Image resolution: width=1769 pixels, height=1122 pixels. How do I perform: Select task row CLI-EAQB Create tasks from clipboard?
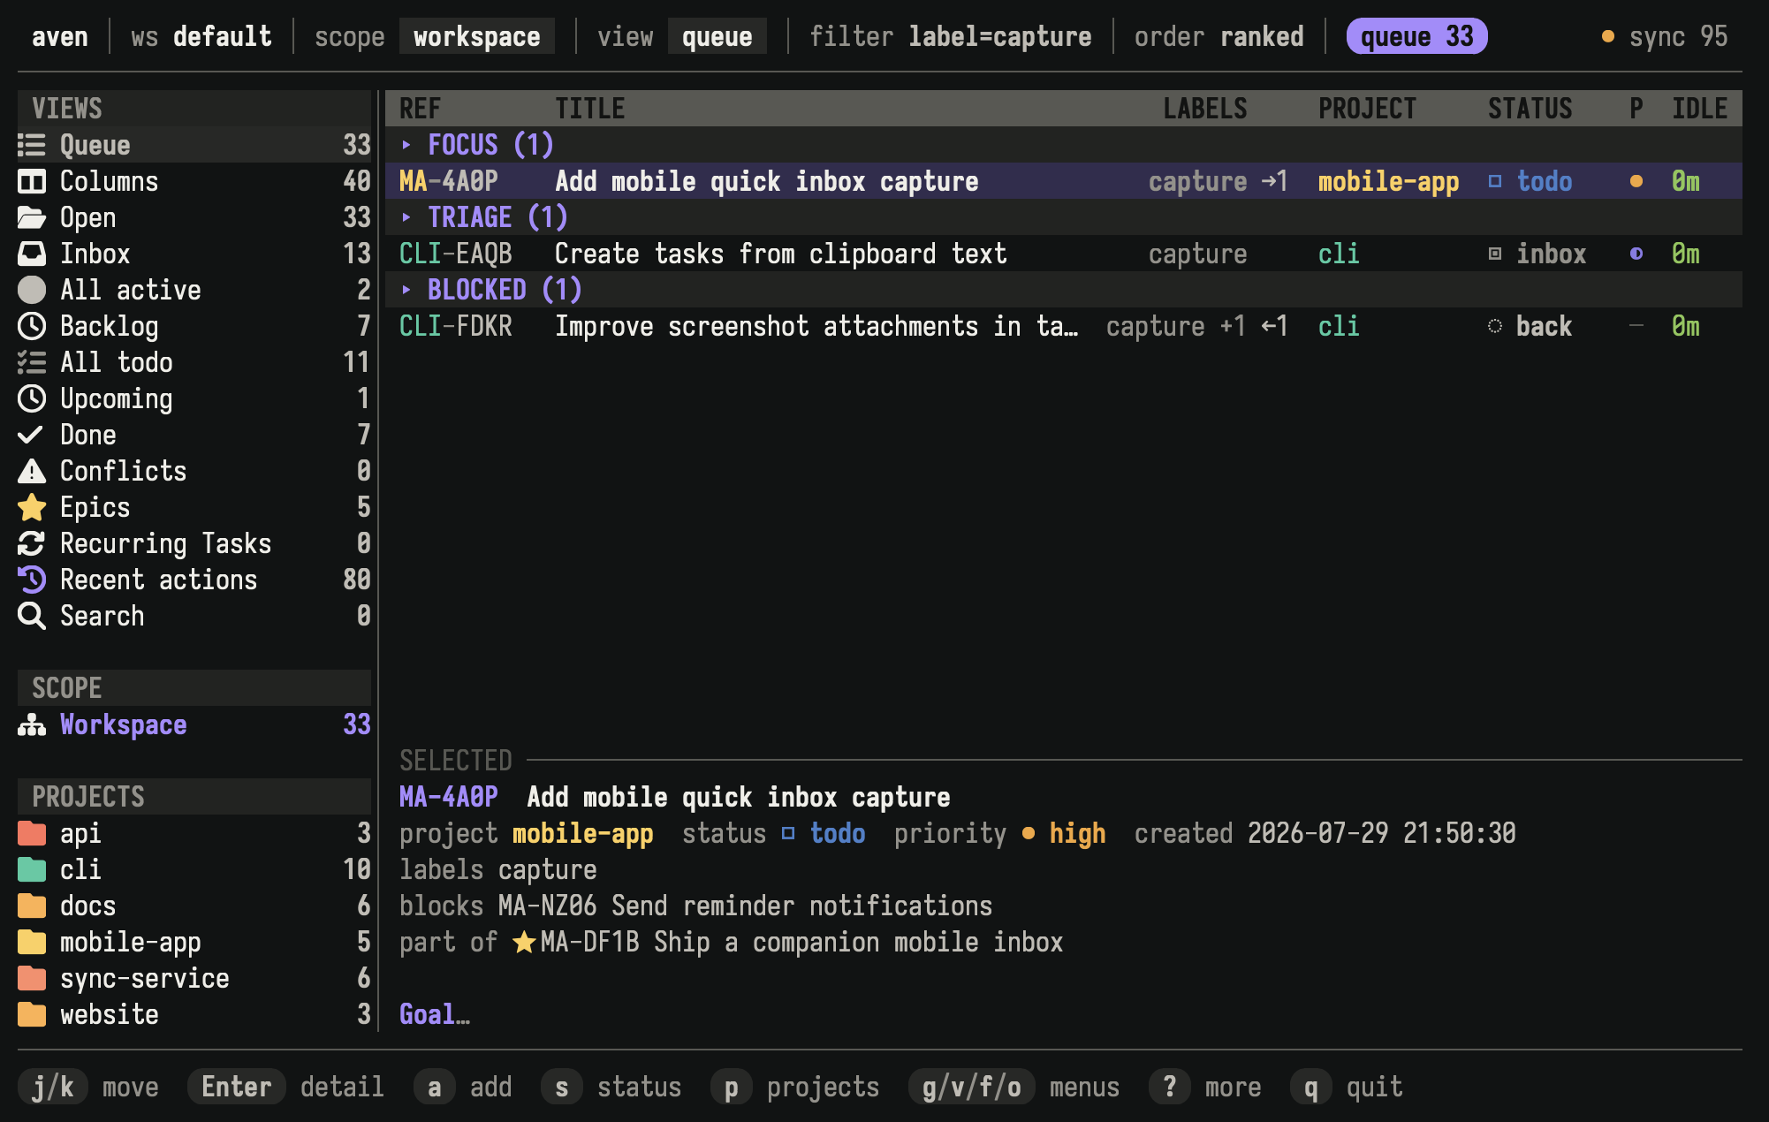pos(1064,254)
